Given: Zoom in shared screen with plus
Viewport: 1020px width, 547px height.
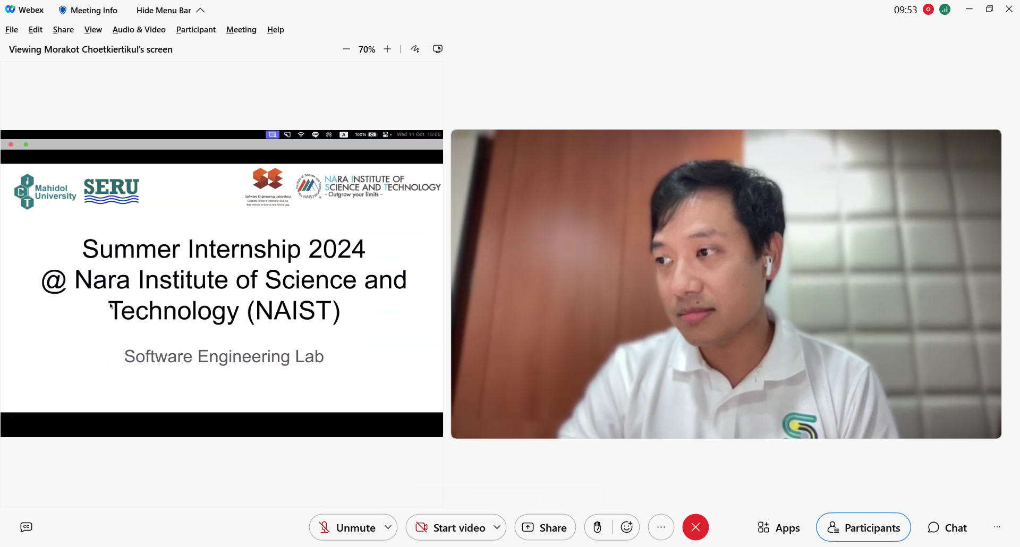Looking at the screenshot, I should pyautogui.click(x=387, y=49).
